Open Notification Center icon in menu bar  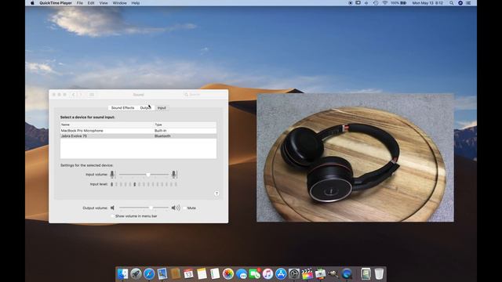coord(468,3)
